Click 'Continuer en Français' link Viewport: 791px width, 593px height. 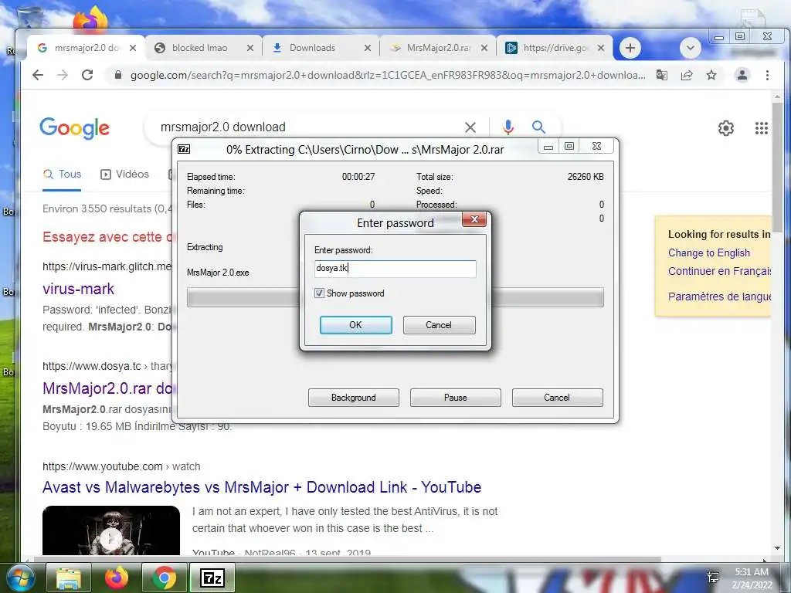pyautogui.click(x=719, y=271)
